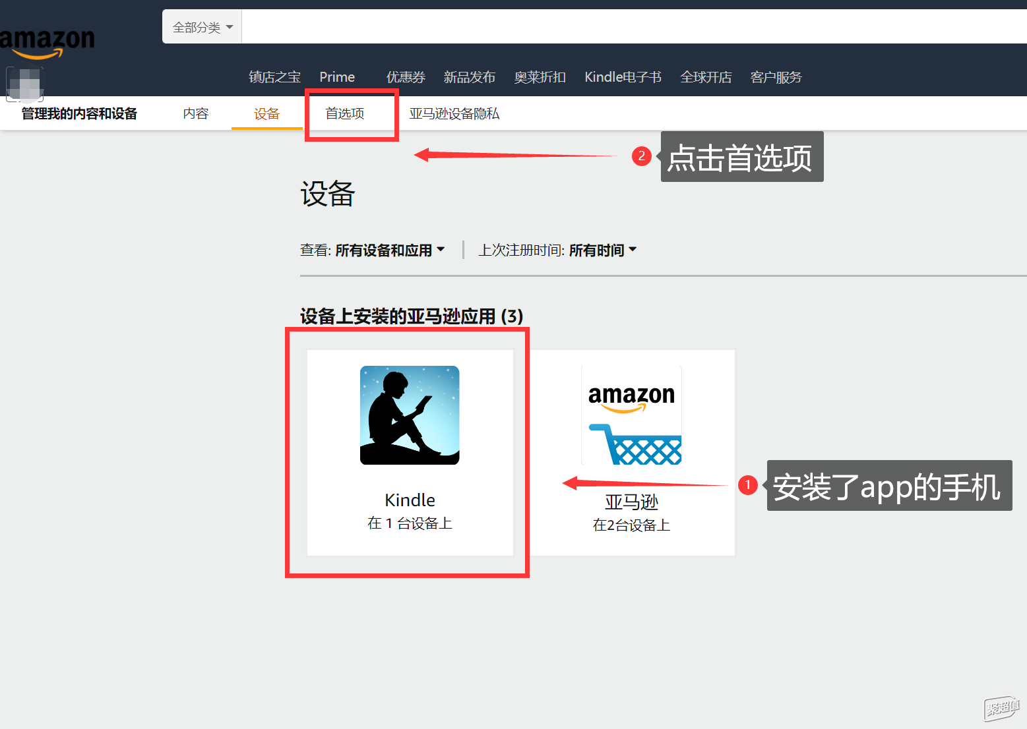Click '在2台设备上' under 亚马逊

coord(631,525)
